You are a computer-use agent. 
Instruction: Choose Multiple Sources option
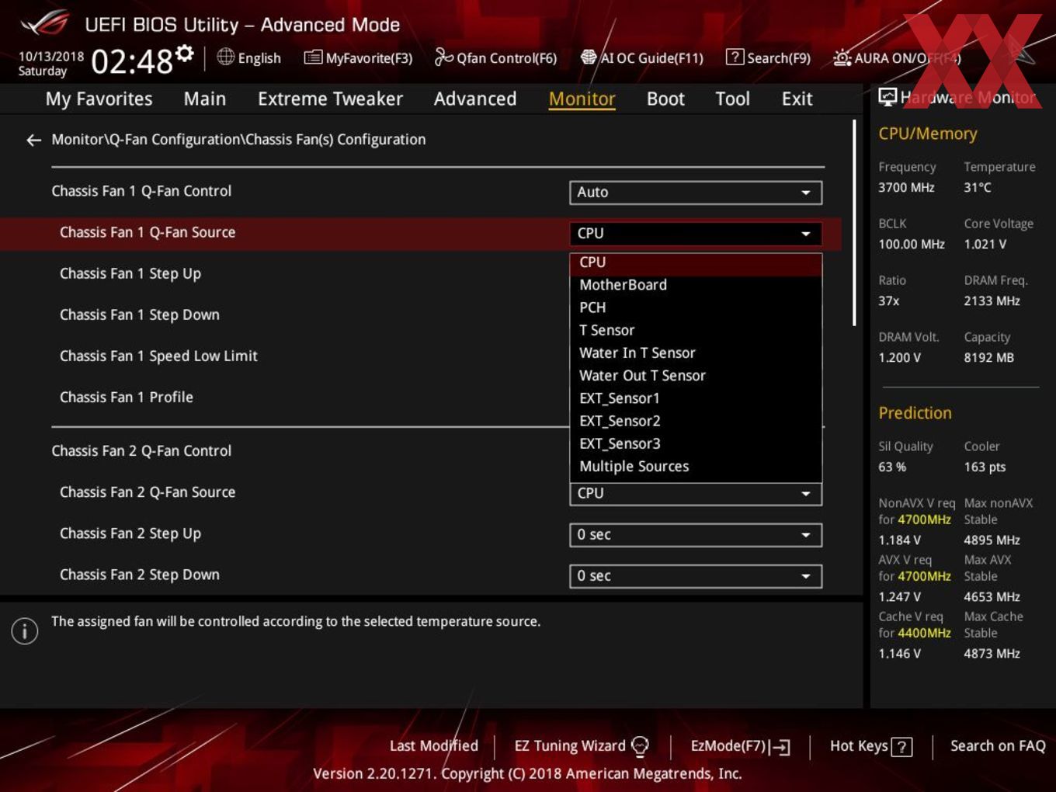click(696, 466)
